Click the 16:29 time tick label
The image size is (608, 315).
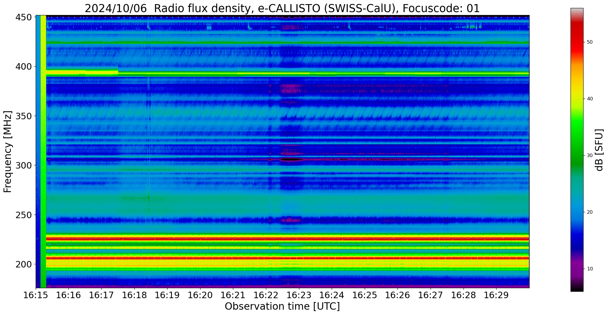[x=496, y=295]
